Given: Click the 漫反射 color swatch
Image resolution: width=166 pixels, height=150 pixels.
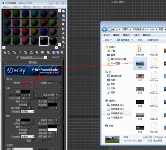Looking at the screenshot, I should pyautogui.click(x=25, y=83).
